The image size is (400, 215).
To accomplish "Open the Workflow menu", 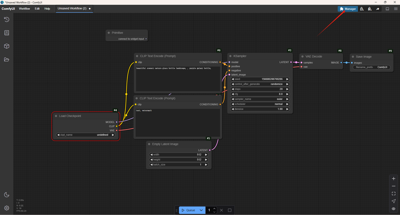I will (25, 9).
